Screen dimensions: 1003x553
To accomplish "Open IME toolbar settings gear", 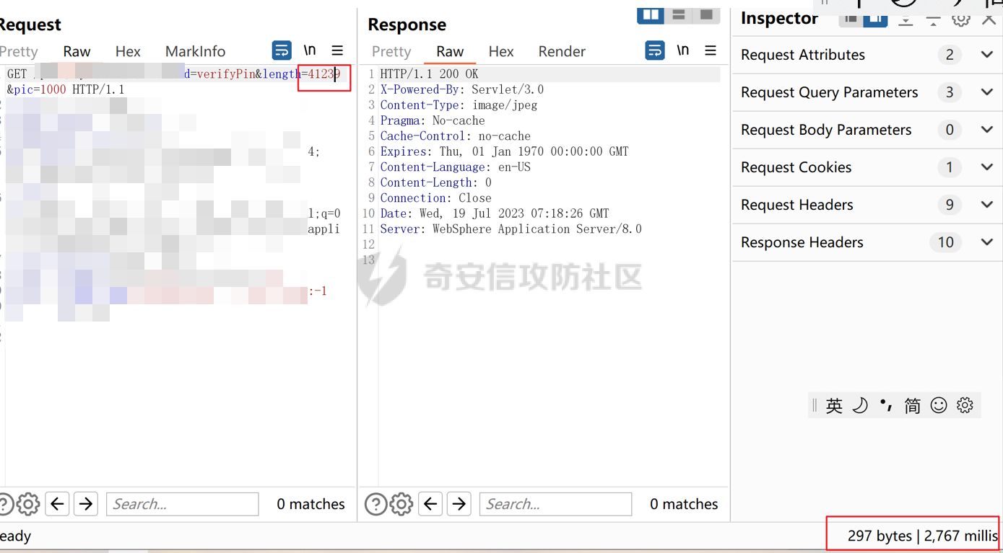I will [965, 405].
